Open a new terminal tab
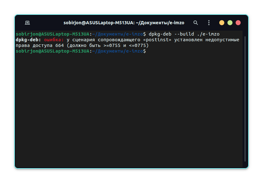 27,22
